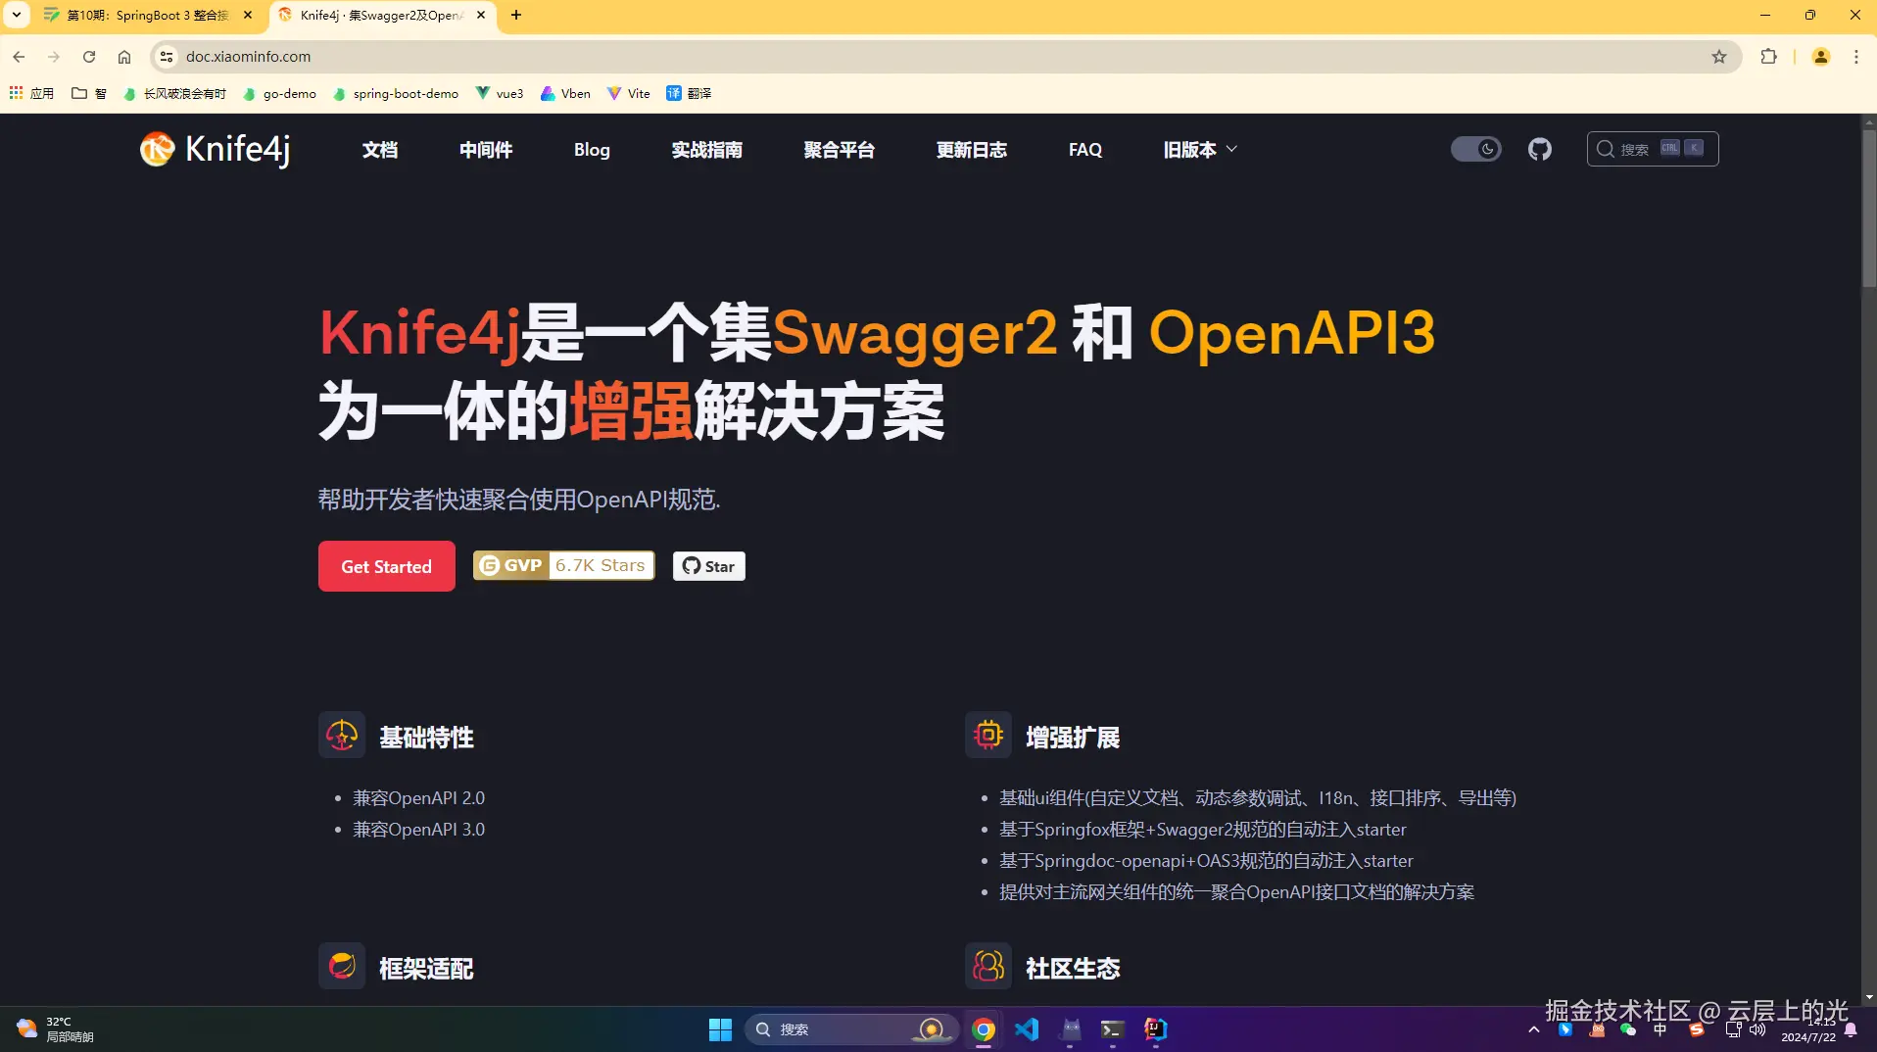Viewport: 1877px width, 1052px height.
Task: Open IntelliJ IDEA from the taskbar
Action: 1156,1029
